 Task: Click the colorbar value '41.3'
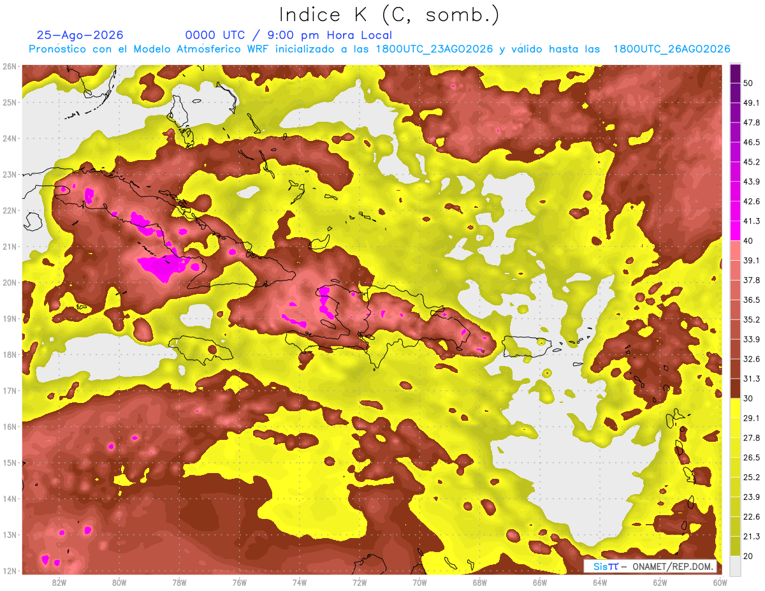tap(752, 221)
